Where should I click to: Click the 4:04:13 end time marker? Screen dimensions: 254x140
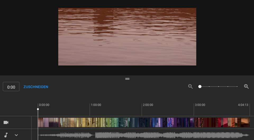(x=243, y=105)
